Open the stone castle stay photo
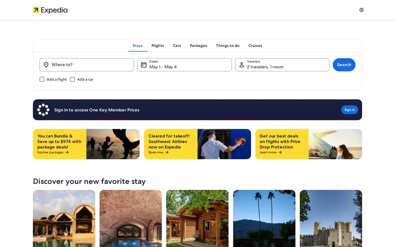 [331, 219]
